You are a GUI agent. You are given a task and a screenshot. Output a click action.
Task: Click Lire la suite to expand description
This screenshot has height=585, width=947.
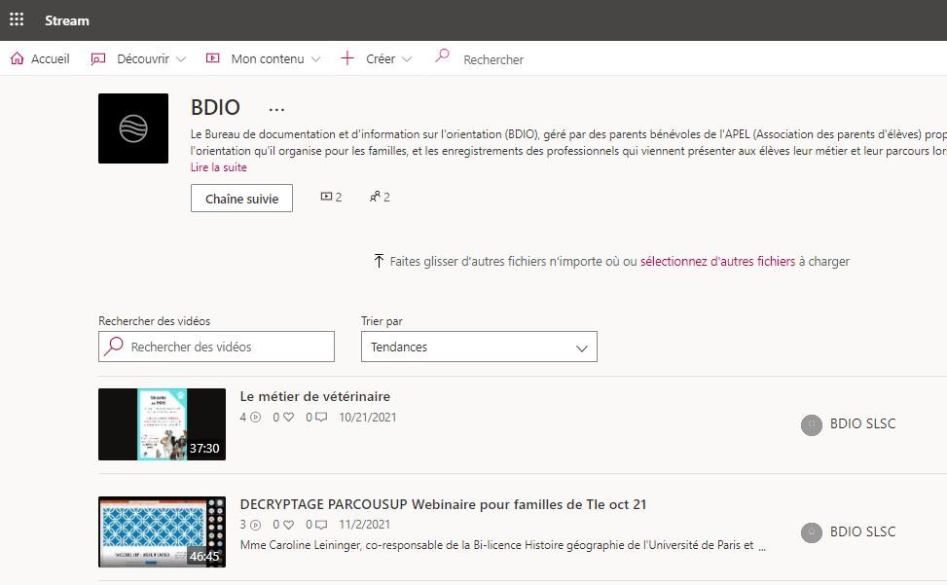pos(219,167)
